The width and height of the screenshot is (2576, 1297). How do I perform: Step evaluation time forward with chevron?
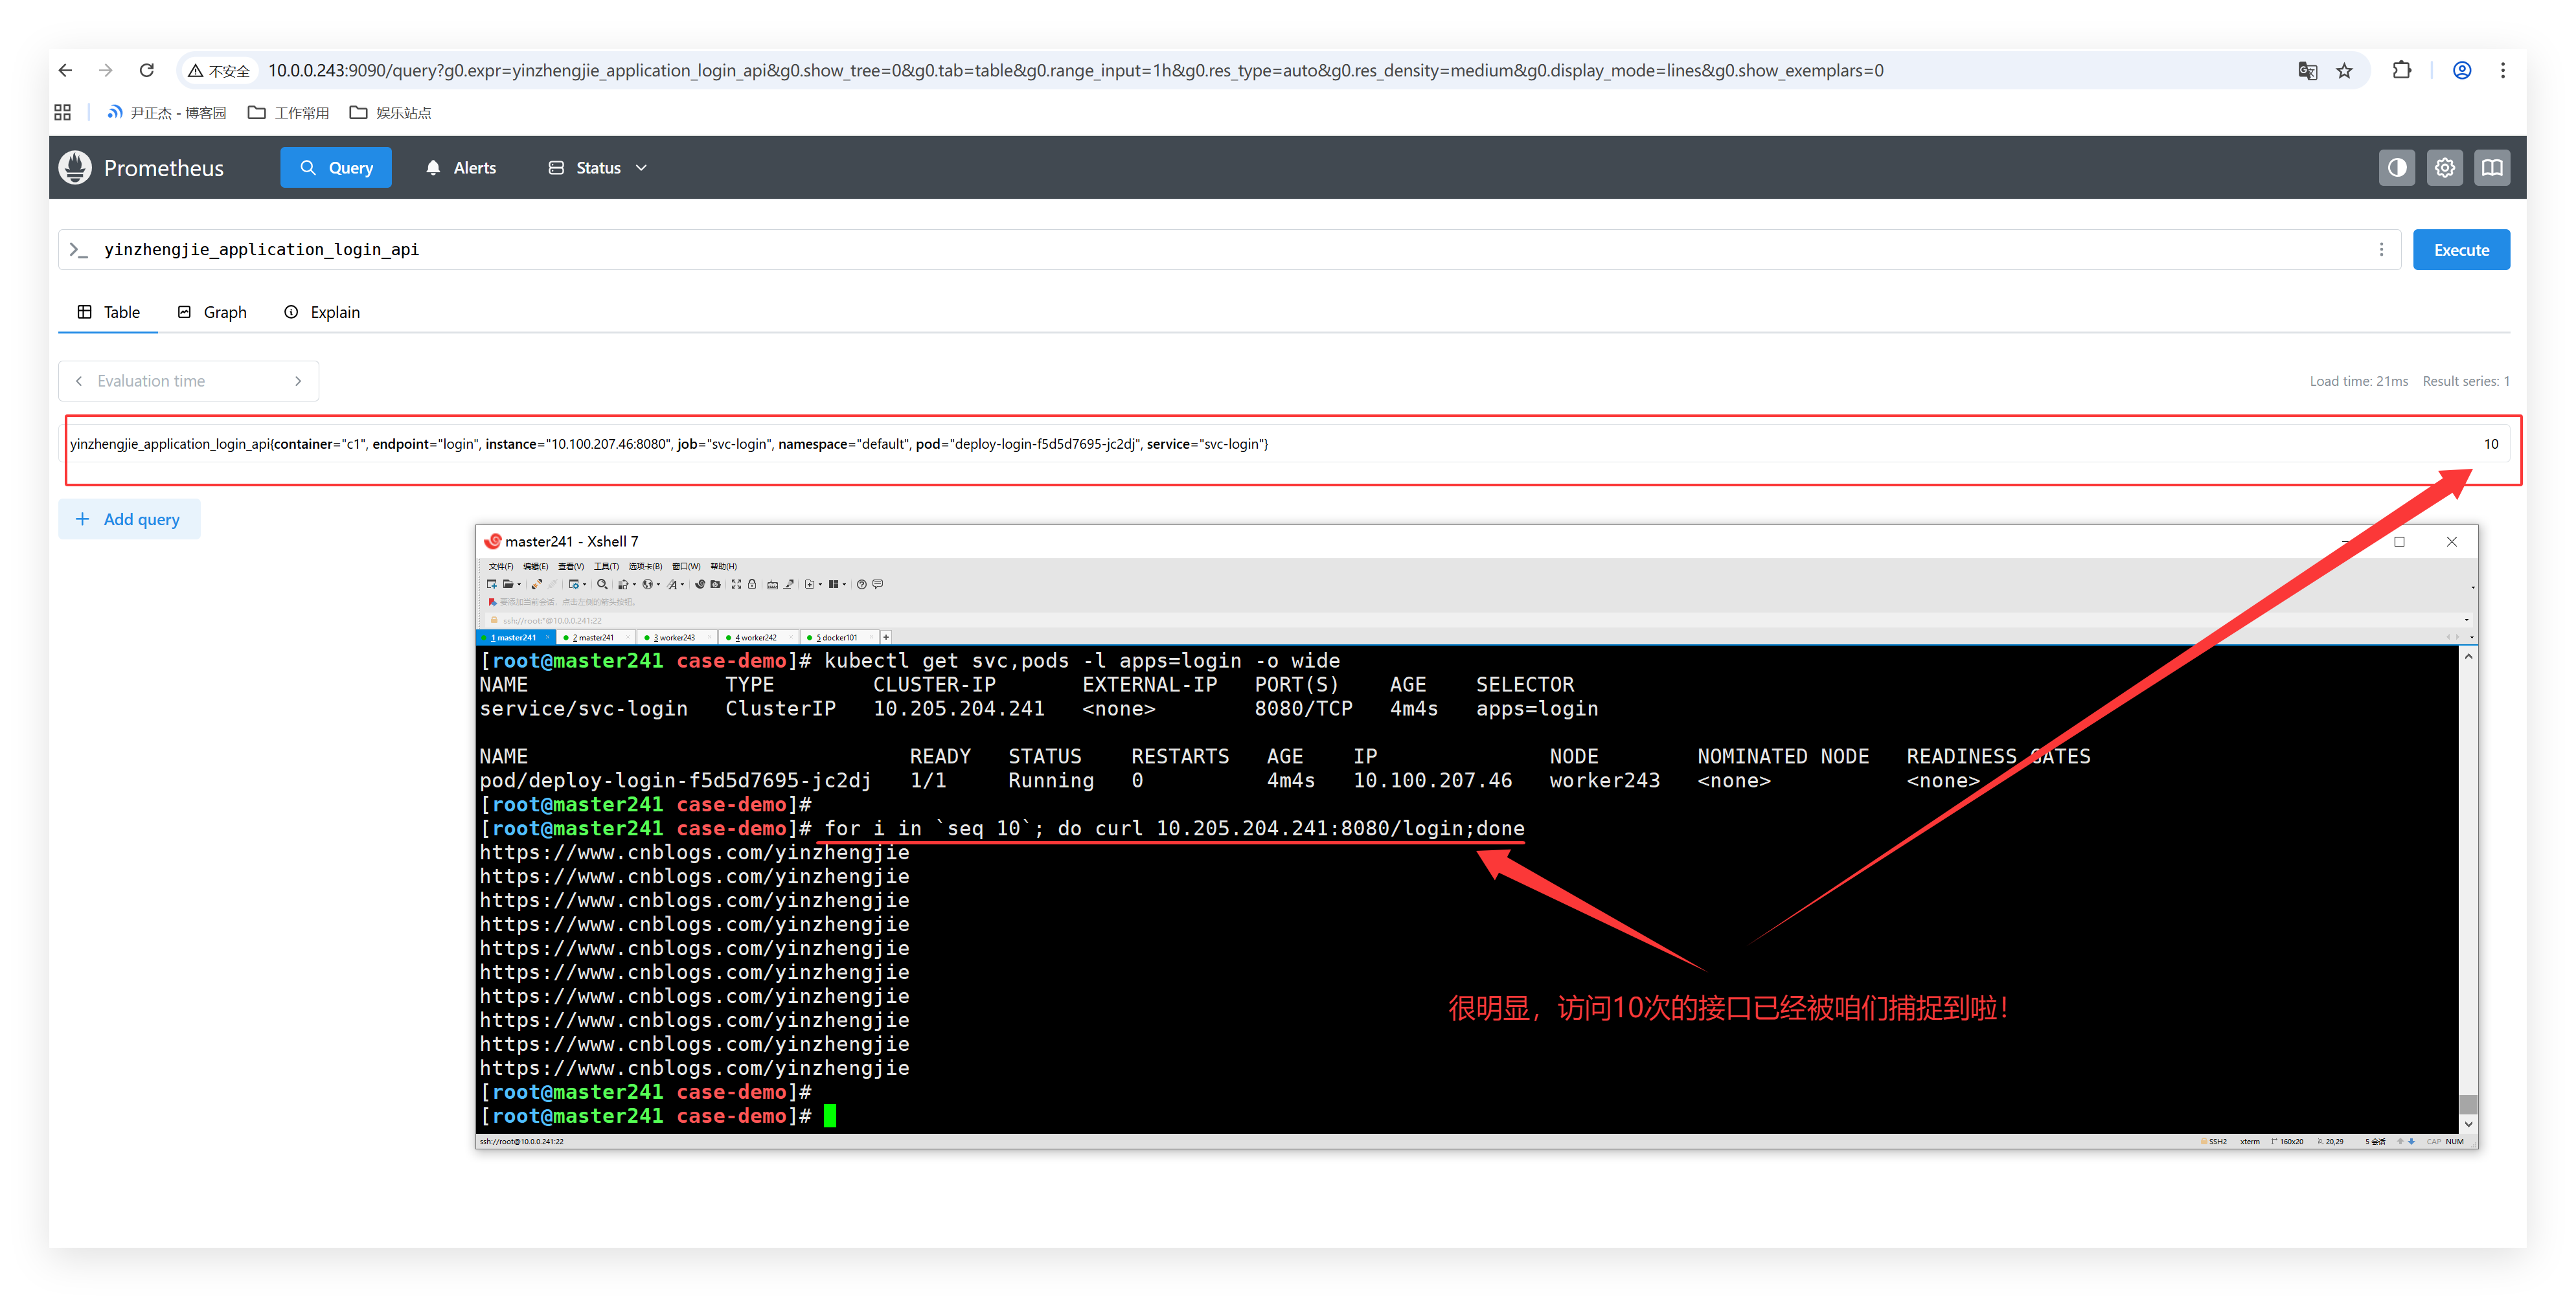[x=298, y=381]
